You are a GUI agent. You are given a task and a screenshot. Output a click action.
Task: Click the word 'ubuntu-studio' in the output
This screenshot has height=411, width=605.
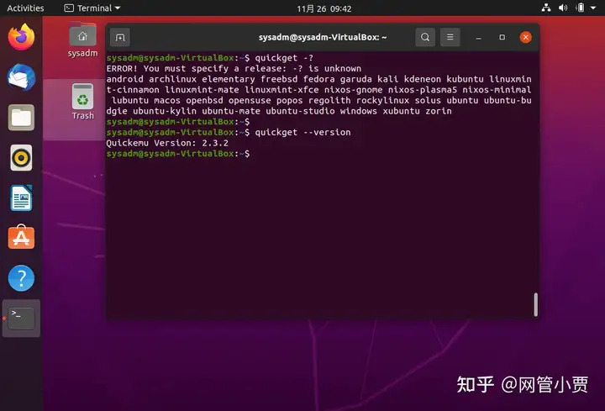tap(300, 111)
